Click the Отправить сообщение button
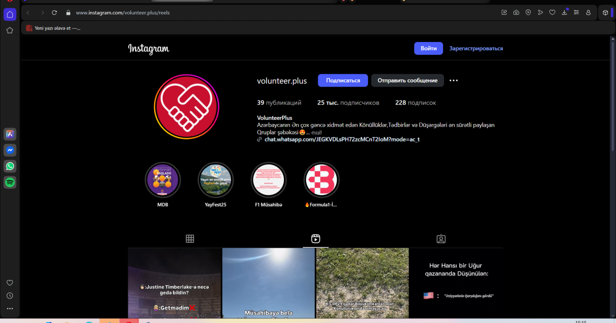The width and height of the screenshot is (616, 323). click(x=408, y=80)
